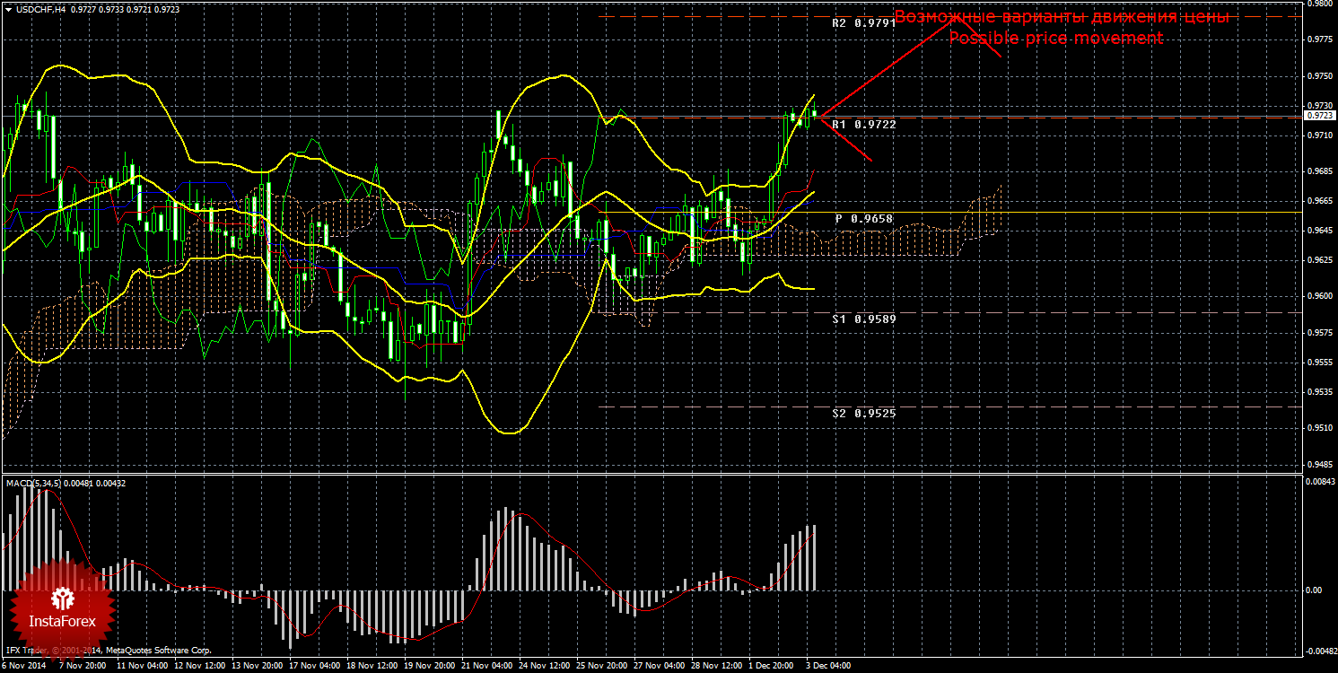Click the 6 Nov 2014 date label
The width and height of the screenshot is (1338, 673).
click(x=24, y=667)
